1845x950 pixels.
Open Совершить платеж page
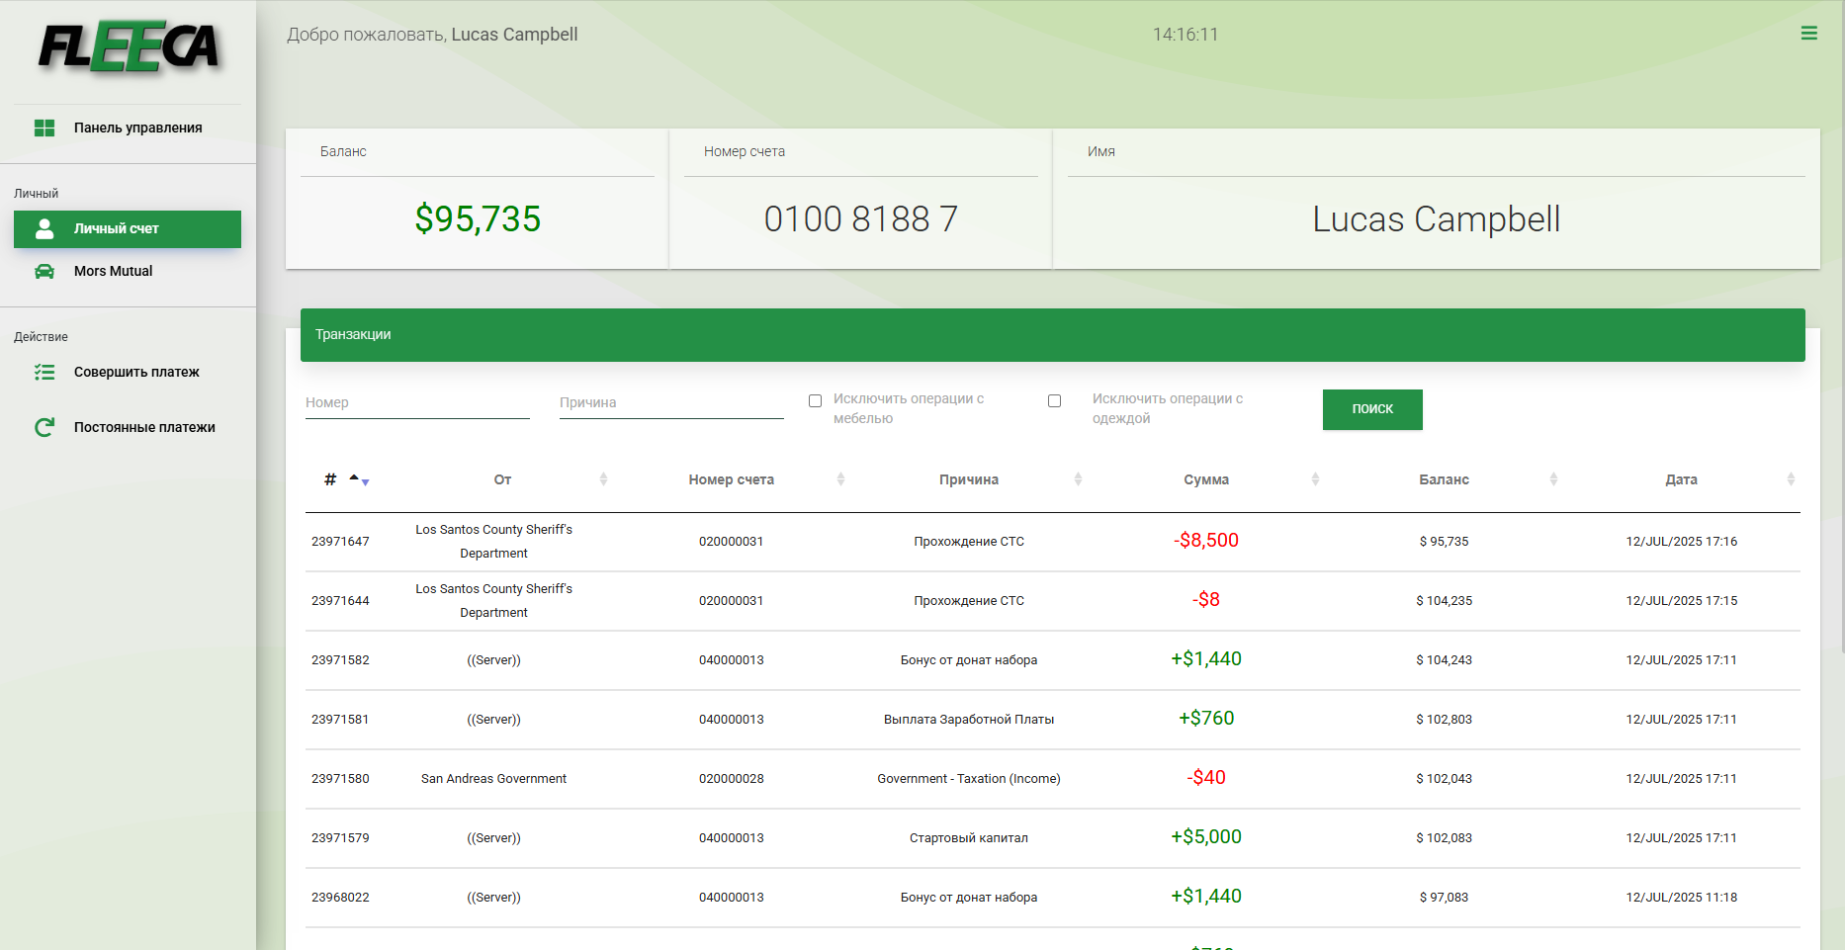[128, 372]
